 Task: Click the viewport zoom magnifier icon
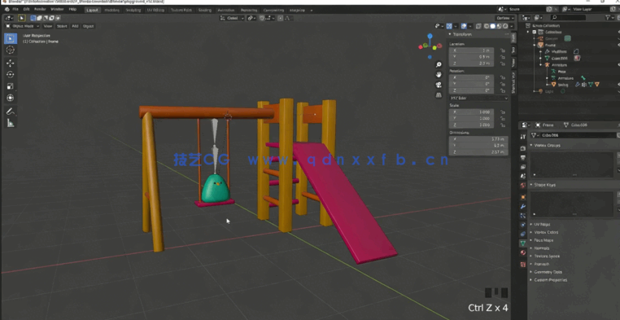point(439,64)
